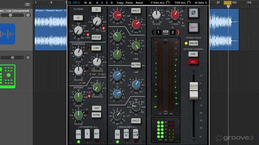The height and width of the screenshot is (145, 259).
Task: Select preset slot A
Action: coord(97,3)
